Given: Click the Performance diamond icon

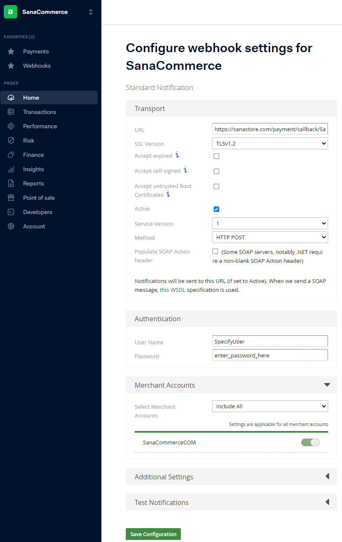Looking at the screenshot, I should pyautogui.click(x=11, y=126).
